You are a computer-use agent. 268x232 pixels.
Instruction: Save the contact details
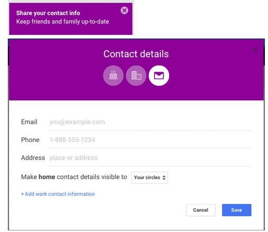[237, 210]
